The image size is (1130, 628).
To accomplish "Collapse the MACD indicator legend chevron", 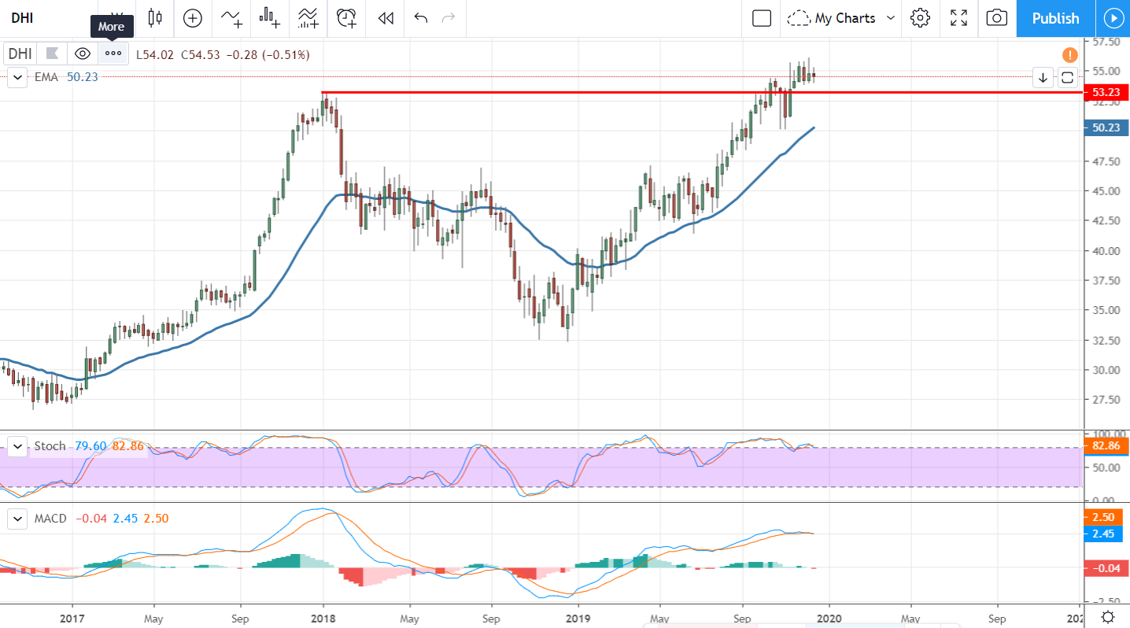I will [17, 518].
